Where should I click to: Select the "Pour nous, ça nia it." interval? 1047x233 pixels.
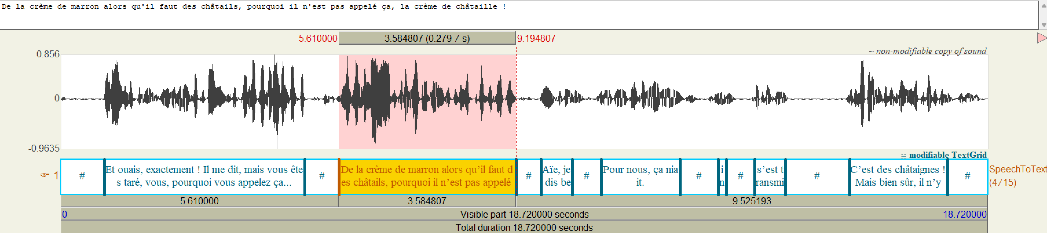tap(640, 176)
